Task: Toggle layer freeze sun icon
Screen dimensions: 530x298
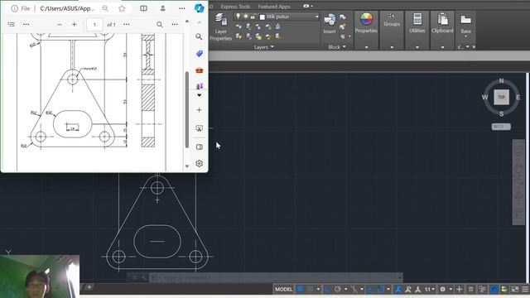Action: pyautogui.click(x=245, y=17)
